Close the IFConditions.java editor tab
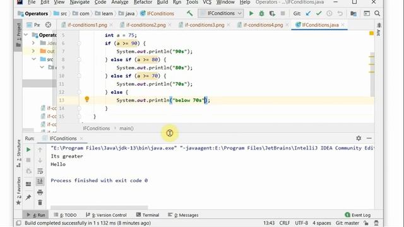 coord(343,25)
